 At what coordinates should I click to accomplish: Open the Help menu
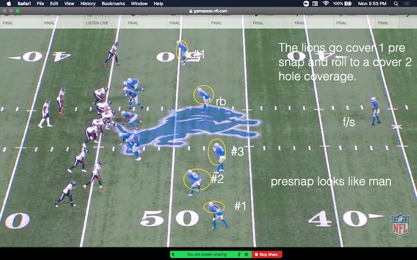(159, 4)
